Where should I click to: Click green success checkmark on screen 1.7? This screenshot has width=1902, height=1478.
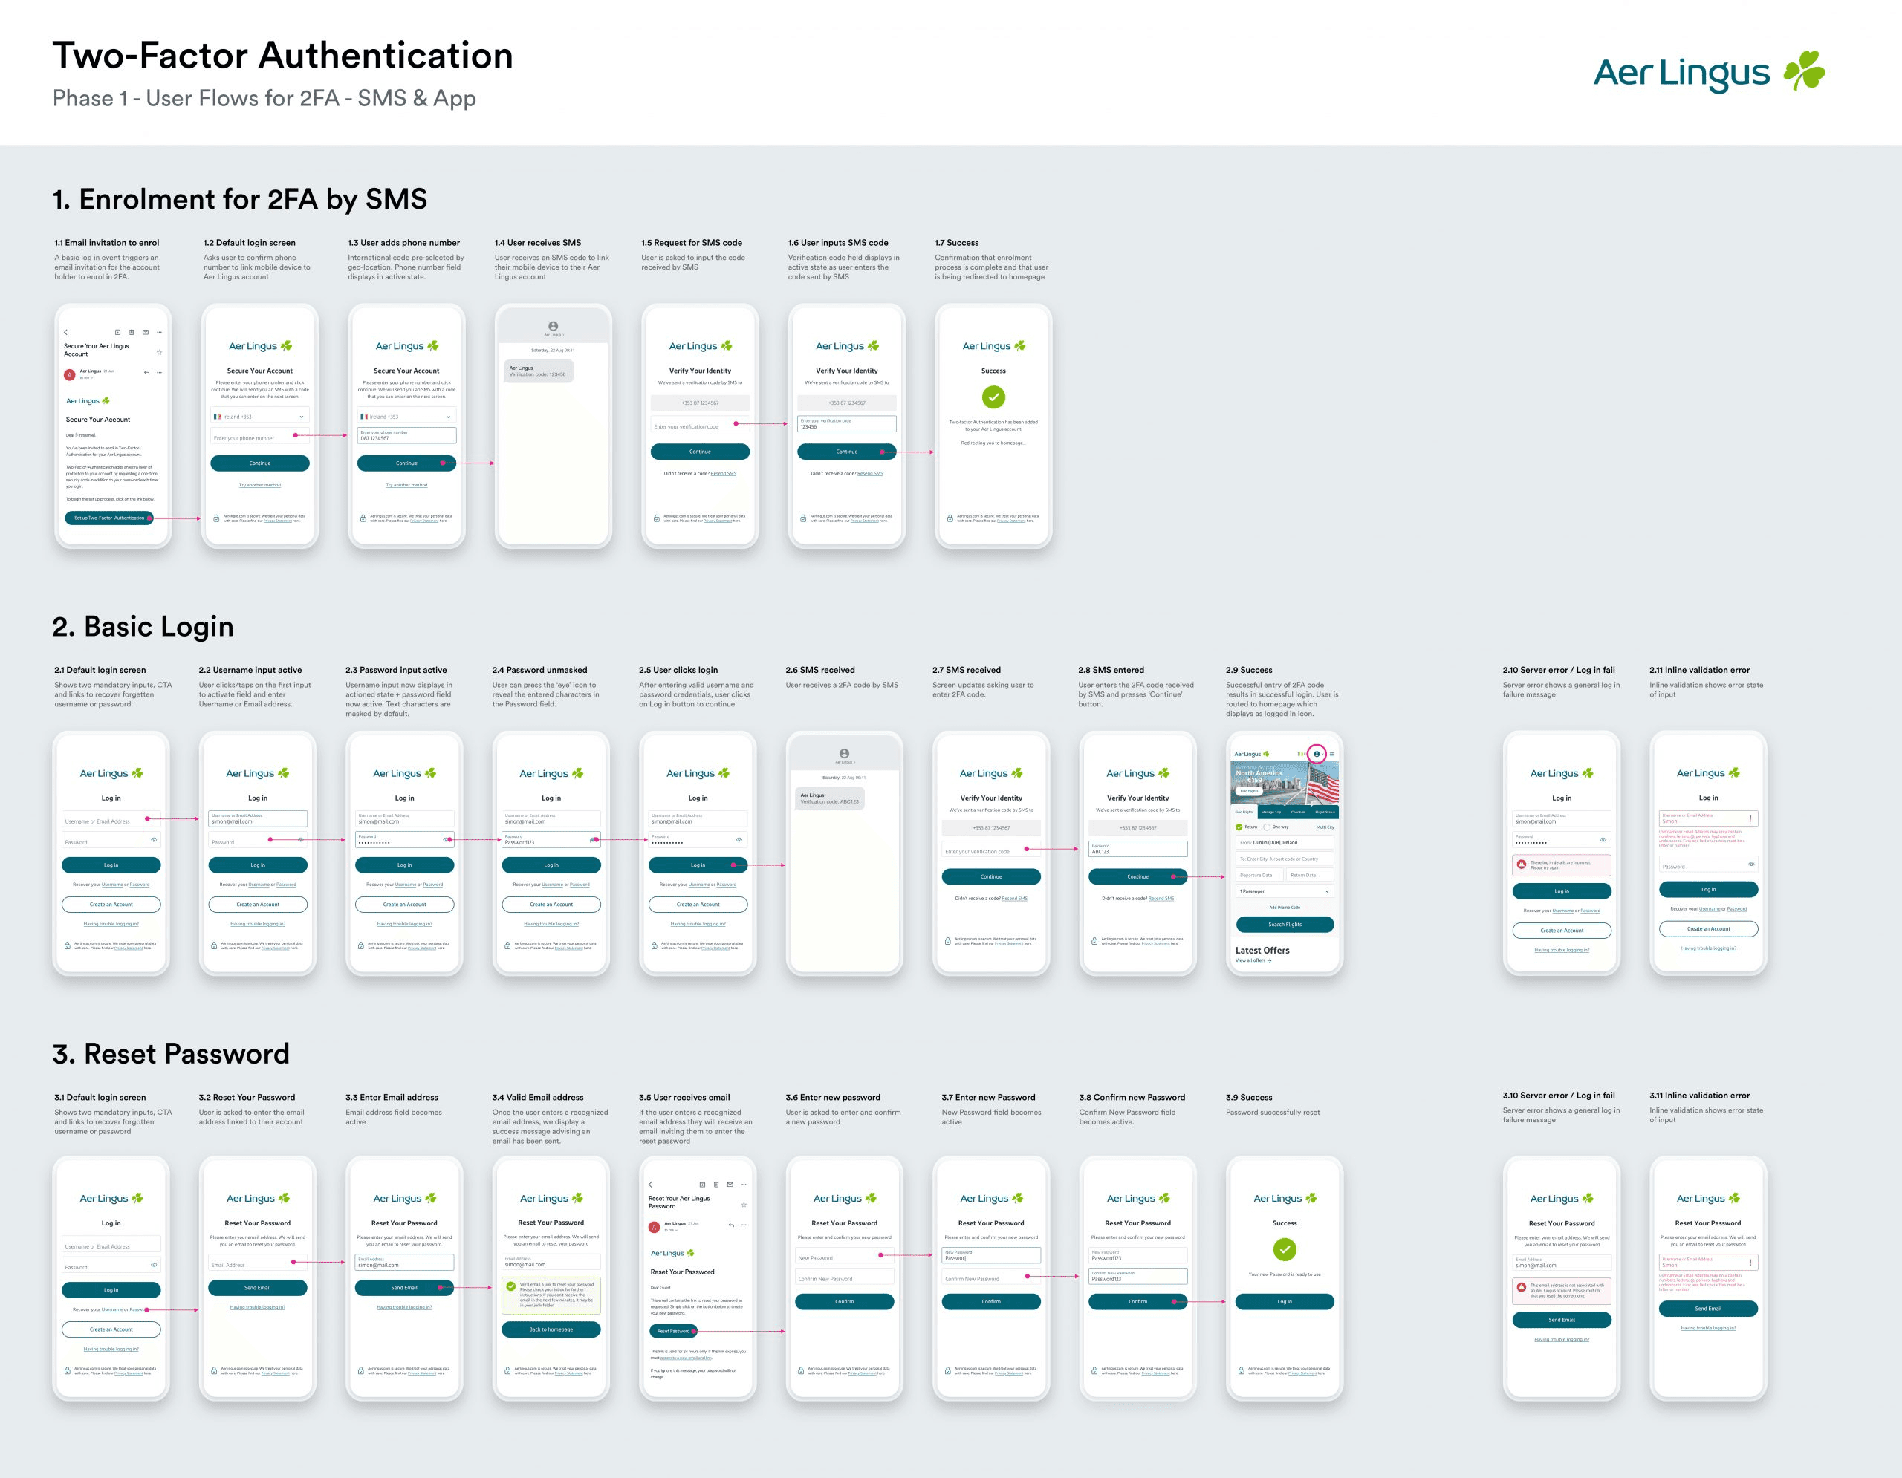coord(993,397)
